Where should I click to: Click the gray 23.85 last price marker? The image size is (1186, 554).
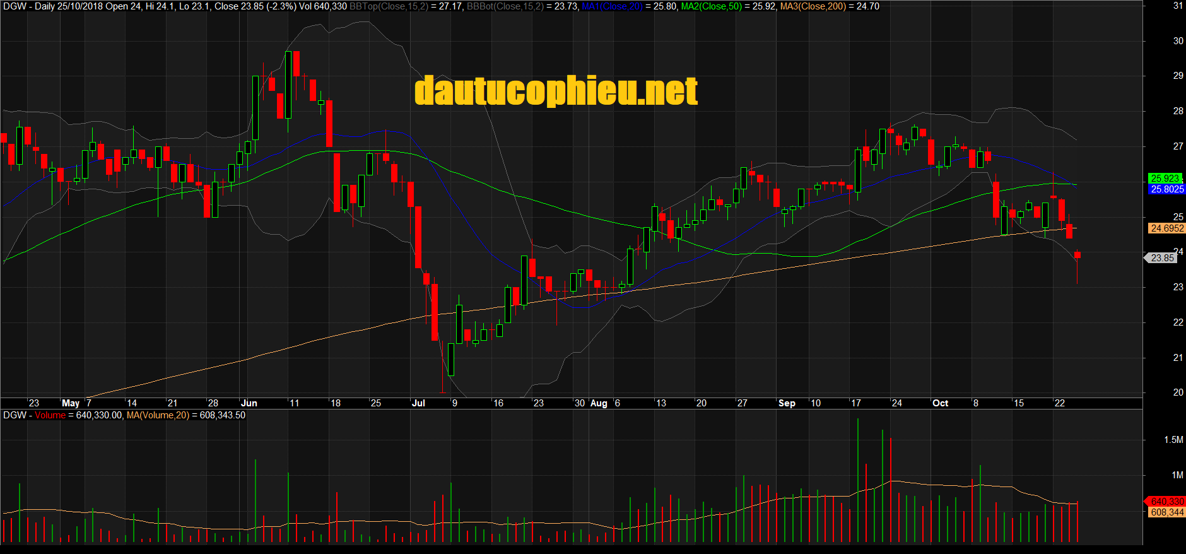(x=1162, y=258)
